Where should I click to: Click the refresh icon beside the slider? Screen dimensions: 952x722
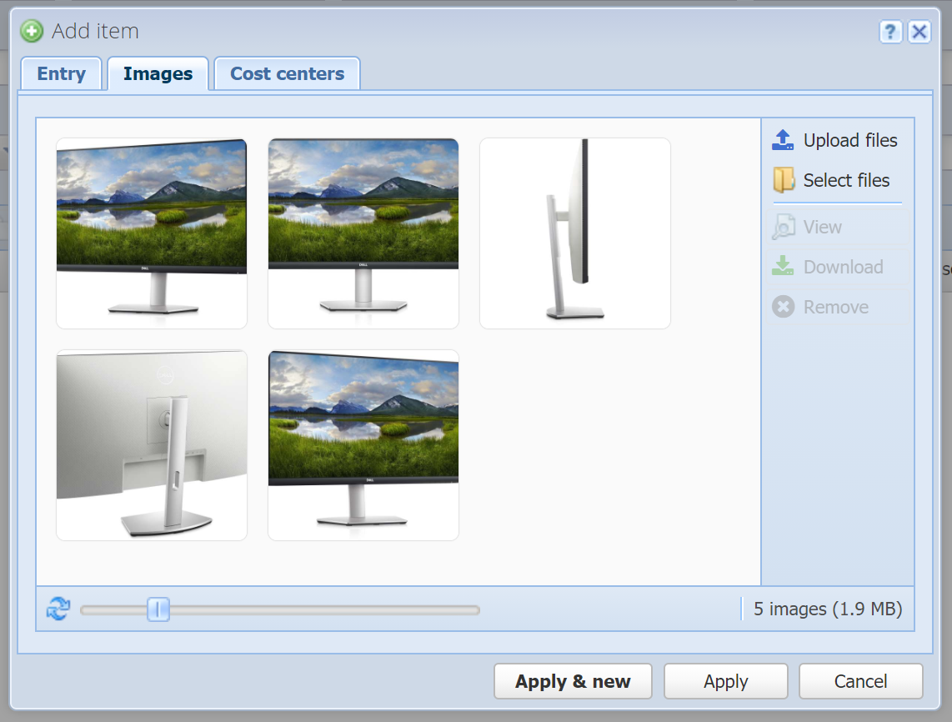pyautogui.click(x=58, y=609)
